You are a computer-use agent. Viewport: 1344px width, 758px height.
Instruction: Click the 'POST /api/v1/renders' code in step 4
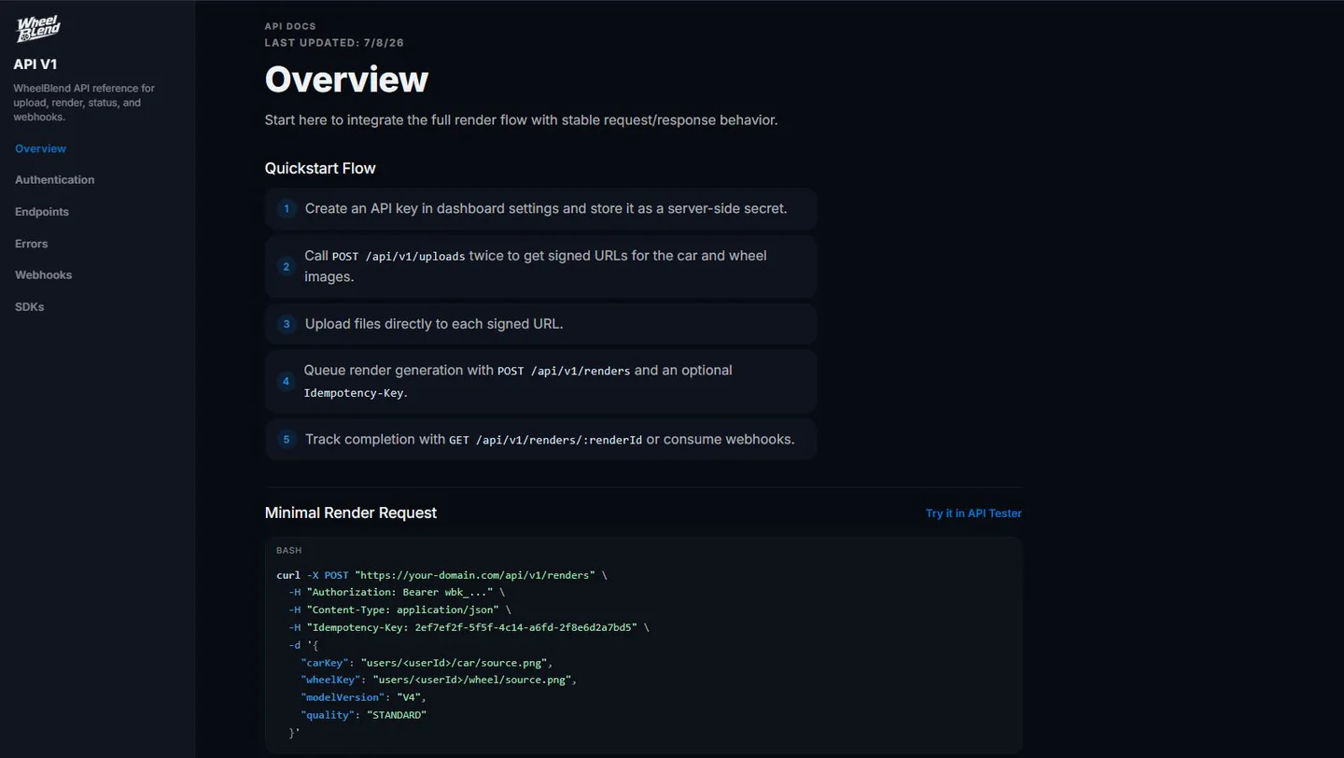pos(564,371)
